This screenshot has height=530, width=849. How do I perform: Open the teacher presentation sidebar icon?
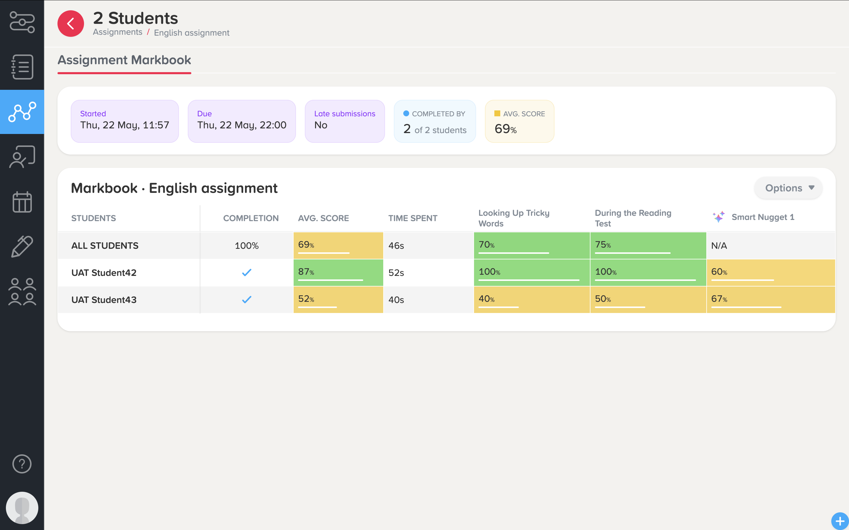(22, 157)
